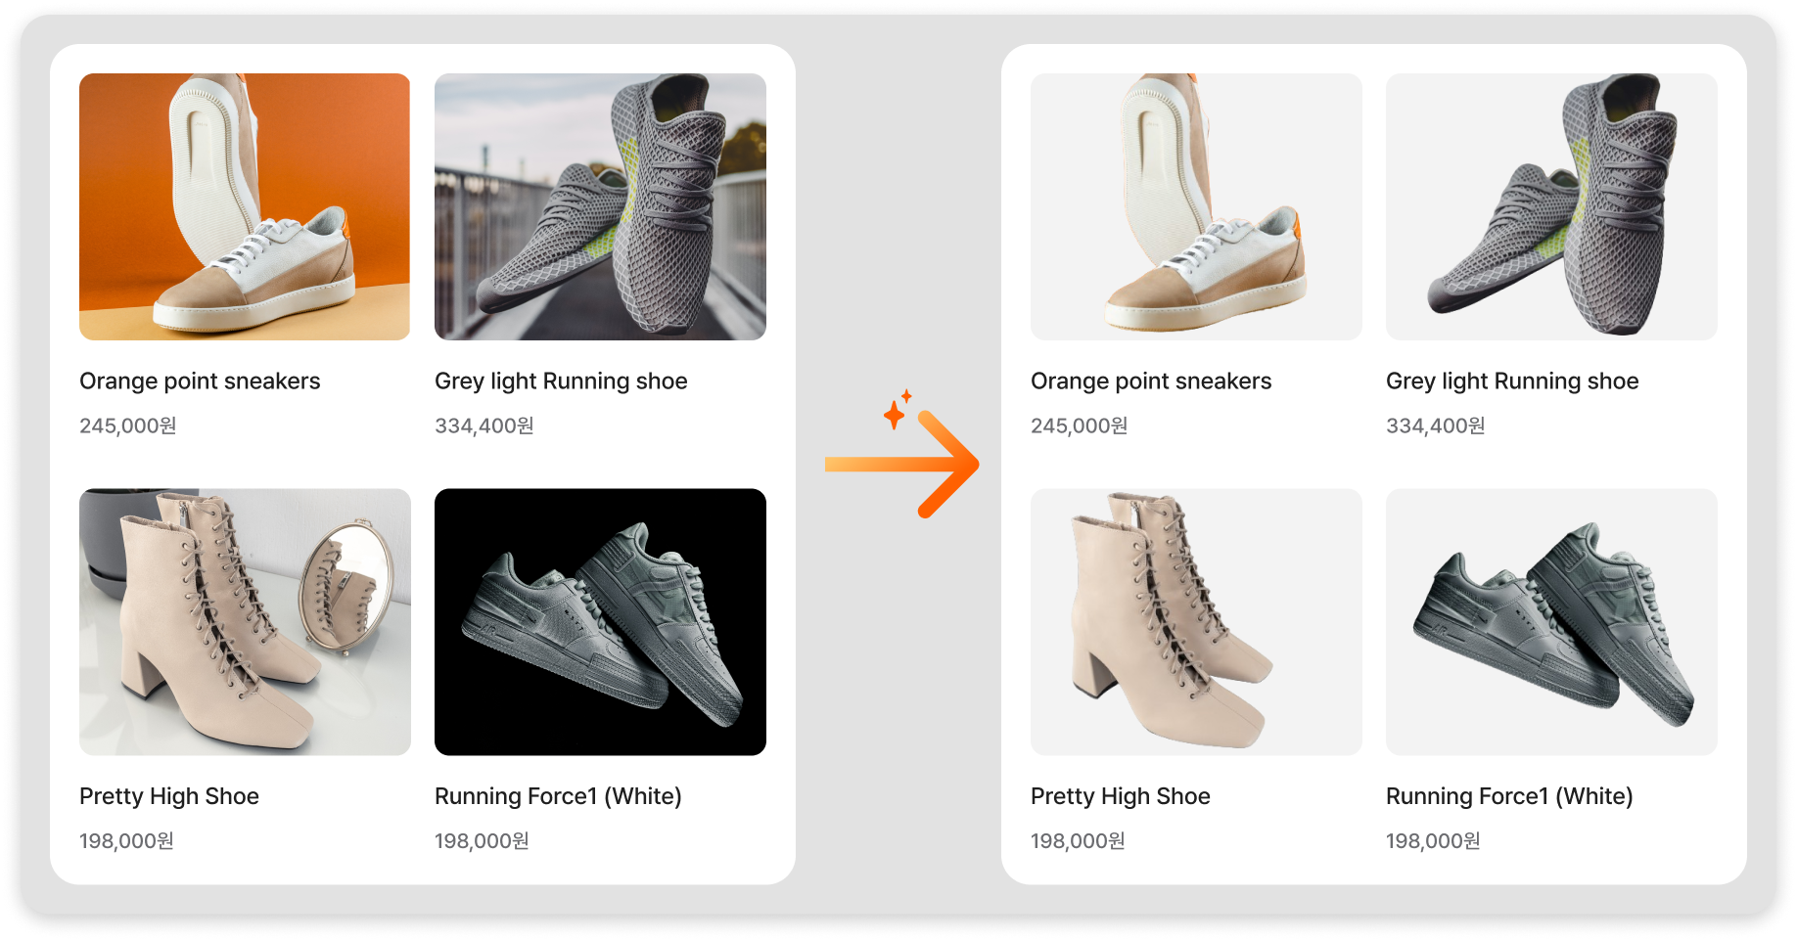Image resolution: width=1797 pixels, height=941 pixels.
Task: Select the sneaker photo with black background
Action: point(600,621)
